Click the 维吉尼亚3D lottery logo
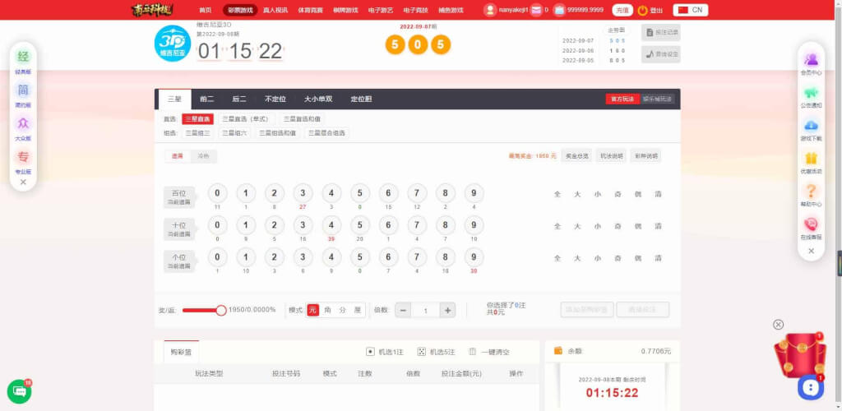This screenshot has height=411, width=842. pos(173,44)
